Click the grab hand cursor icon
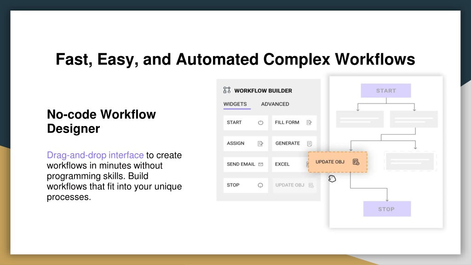471x265 pixels. point(332,179)
